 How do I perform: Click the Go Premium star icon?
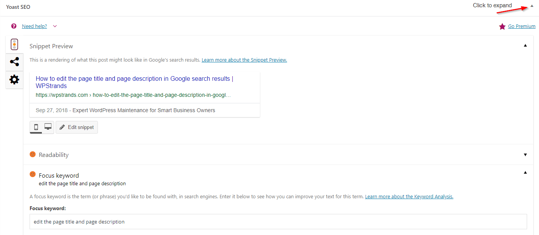(x=502, y=26)
